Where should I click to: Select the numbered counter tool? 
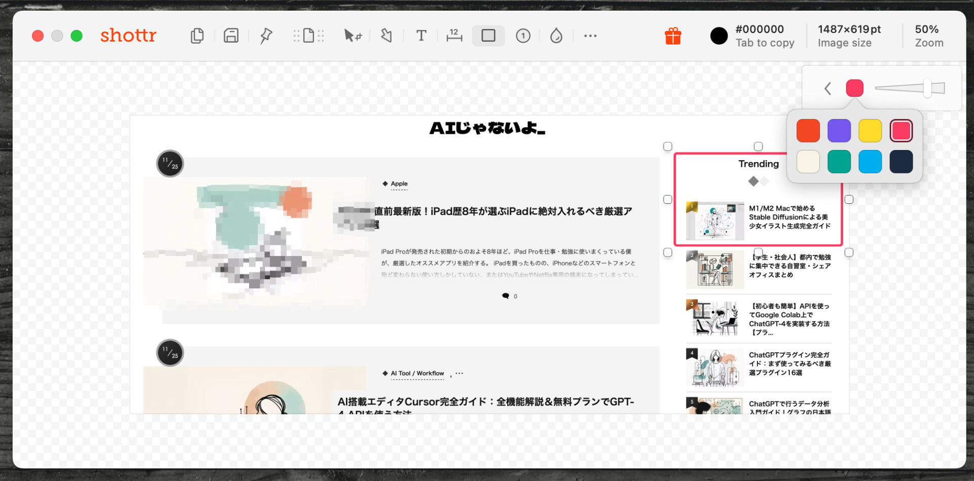pyautogui.click(x=523, y=36)
